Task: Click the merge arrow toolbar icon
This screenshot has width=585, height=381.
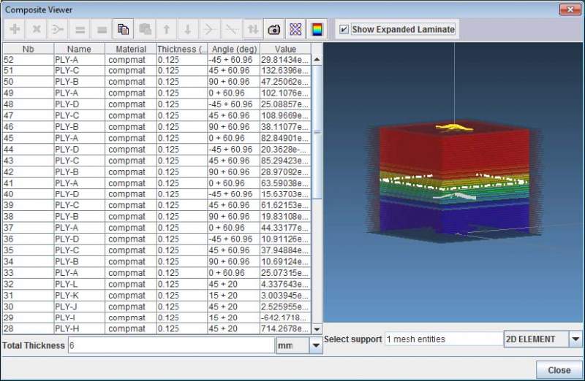Action: [x=58, y=29]
